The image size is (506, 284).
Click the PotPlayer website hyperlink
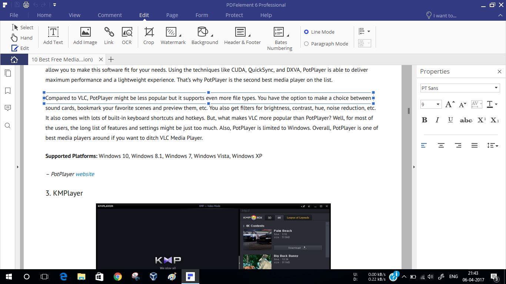[x=85, y=174]
